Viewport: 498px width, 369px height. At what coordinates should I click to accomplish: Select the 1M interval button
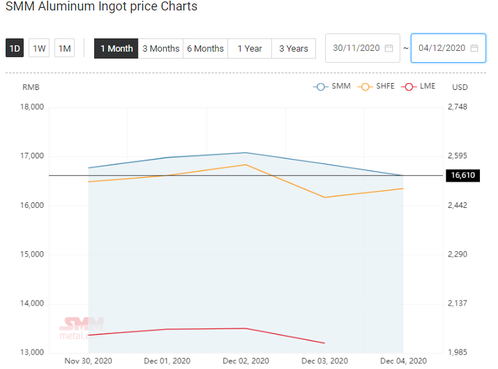coord(64,48)
